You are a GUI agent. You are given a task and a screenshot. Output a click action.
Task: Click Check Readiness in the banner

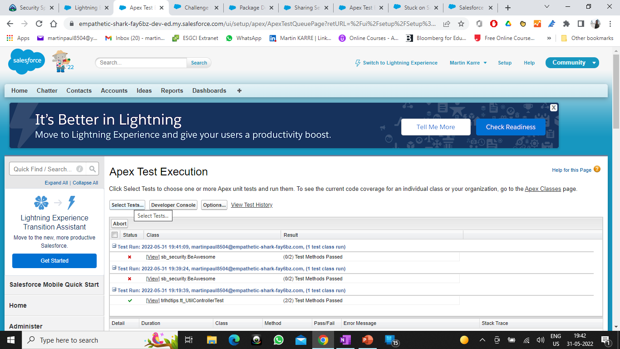[x=511, y=127]
